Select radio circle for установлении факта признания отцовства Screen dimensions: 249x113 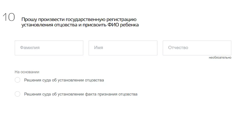click(17, 94)
